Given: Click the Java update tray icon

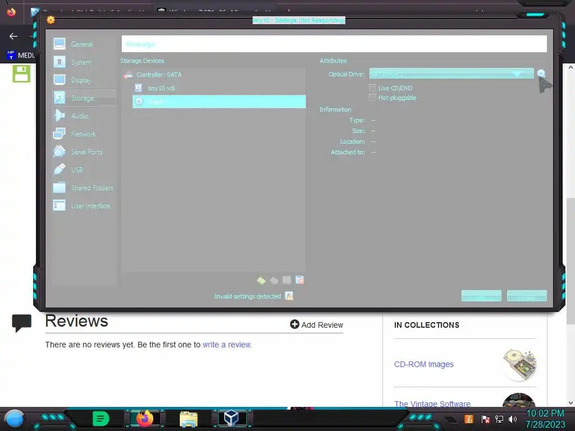Looking at the screenshot, I should coord(469,419).
